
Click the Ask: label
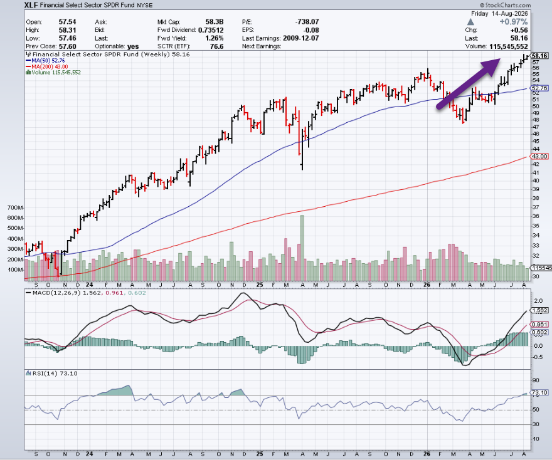[x=101, y=22]
